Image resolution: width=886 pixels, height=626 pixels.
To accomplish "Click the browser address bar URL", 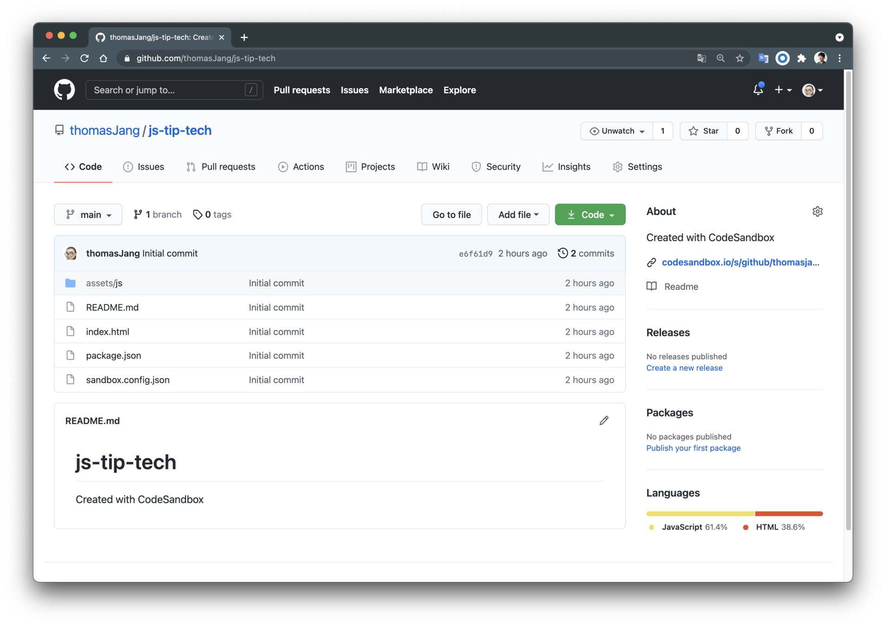I will point(206,58).
